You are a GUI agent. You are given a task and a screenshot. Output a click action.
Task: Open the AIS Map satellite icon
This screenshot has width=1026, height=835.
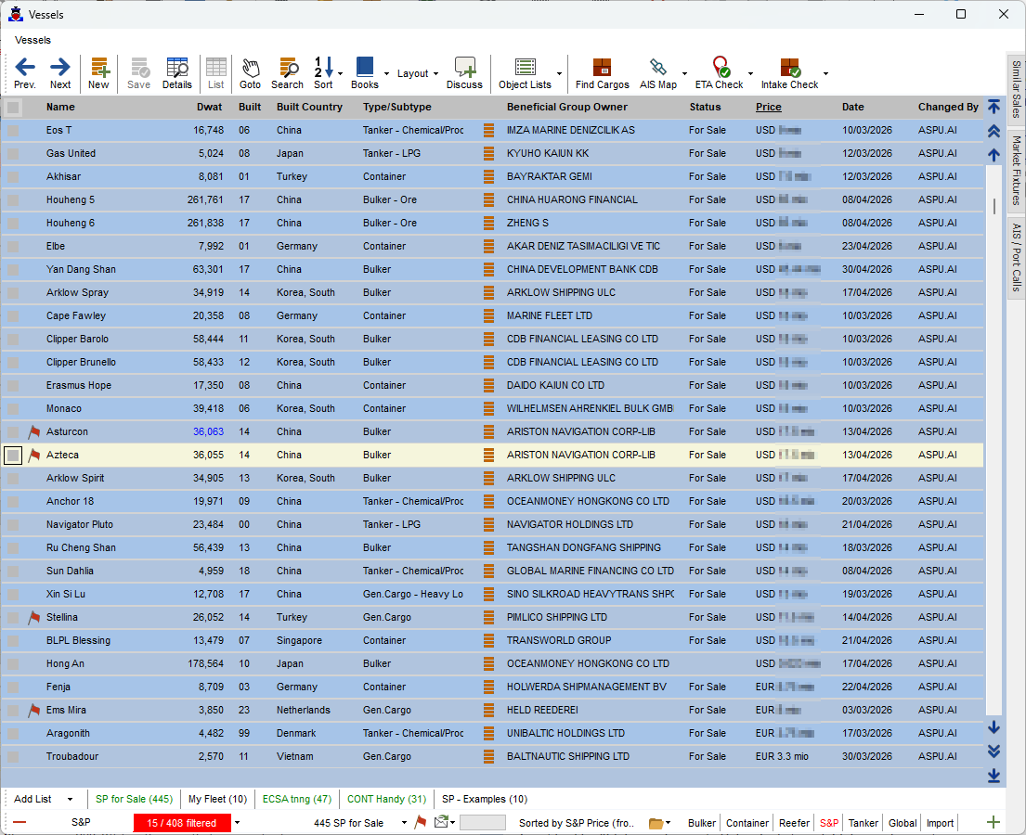tap(658, 72)
